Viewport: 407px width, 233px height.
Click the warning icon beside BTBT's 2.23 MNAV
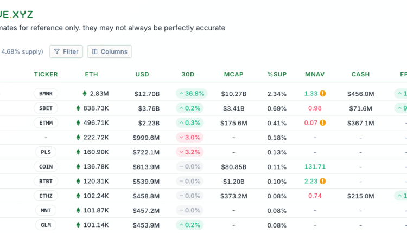[322, 182]
